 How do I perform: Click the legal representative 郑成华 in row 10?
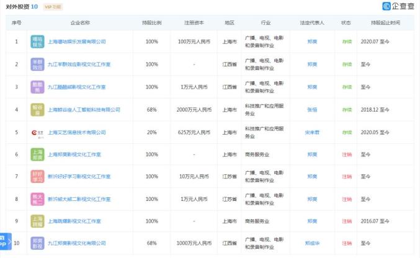(x=312, y=243)
